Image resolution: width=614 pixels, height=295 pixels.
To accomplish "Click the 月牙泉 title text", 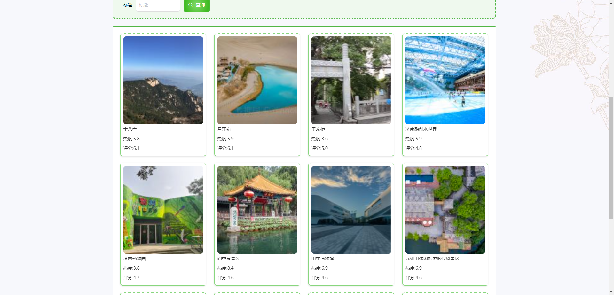I will [224, 129].
